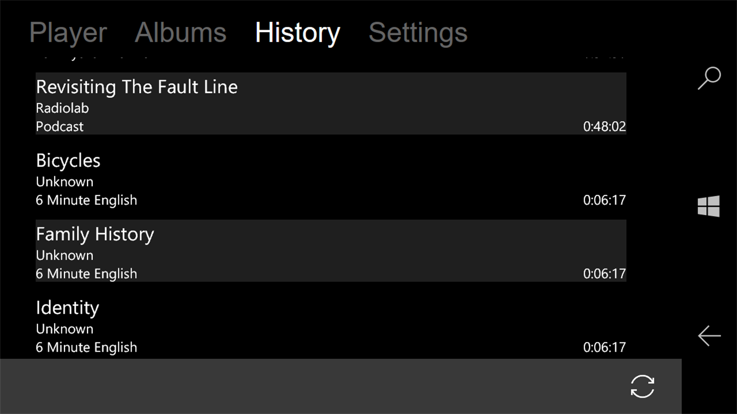The width and height of the screenshot is (737, 414).
Task: Click the refresh sync icon
Action: click(x=642, y=386)
